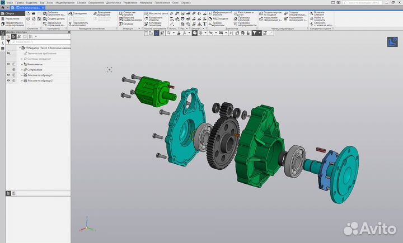The image size is (403, 243).
Task: Click Зеркальное отражение компонентов
Action: point(54,24)
